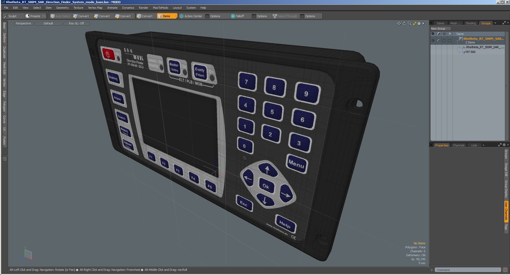Viewport: 510px width, 275px height.
Task: Switch to the Items tab
Action: coord(440,23)
